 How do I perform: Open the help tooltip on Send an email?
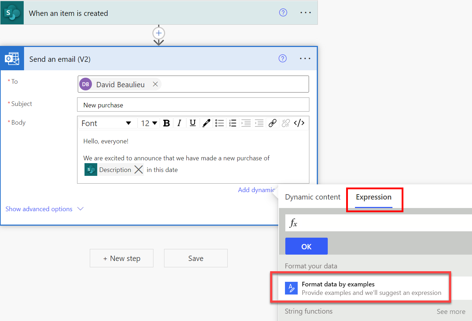point(282,58)
